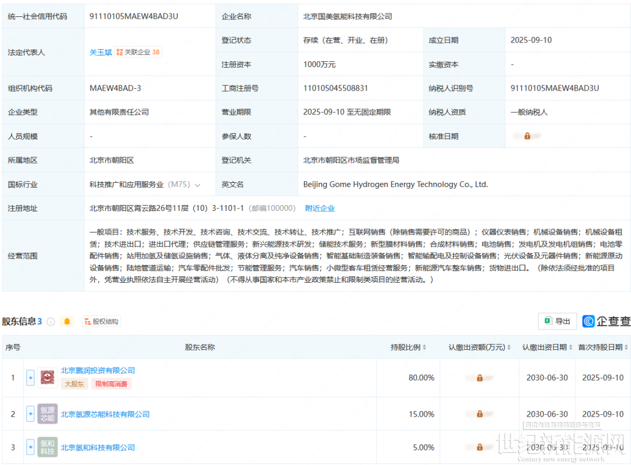
Task: Click the info circle icon next to 股东信息
Action: (51, 321)
